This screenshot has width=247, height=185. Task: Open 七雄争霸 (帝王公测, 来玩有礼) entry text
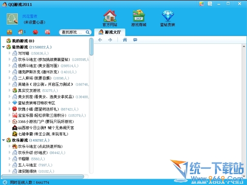[43, 134]
